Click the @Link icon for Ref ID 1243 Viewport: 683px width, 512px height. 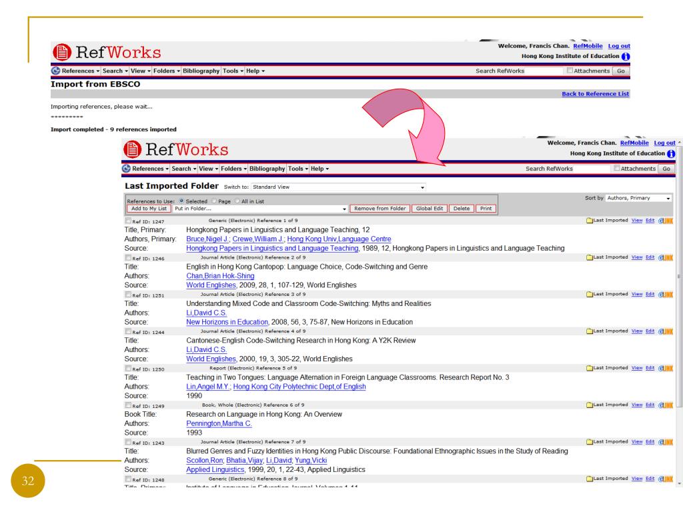click(665, 442)
